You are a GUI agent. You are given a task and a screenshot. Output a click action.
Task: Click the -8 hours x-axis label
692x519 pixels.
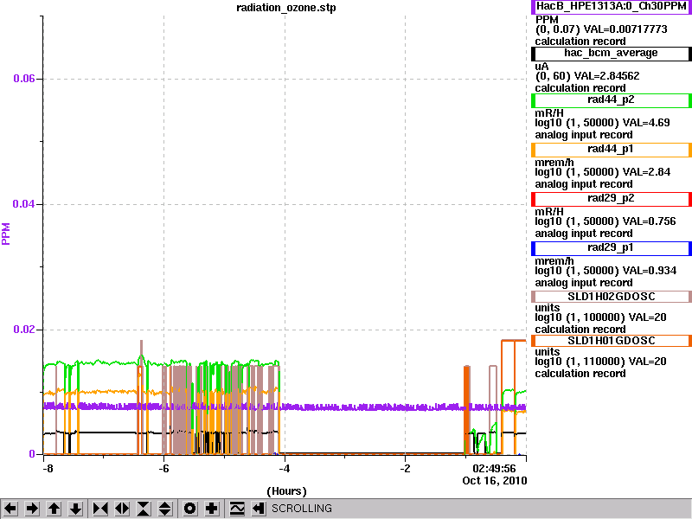coord(48,468)
